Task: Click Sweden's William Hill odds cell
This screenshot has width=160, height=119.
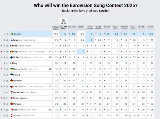Action: point(63,34)
